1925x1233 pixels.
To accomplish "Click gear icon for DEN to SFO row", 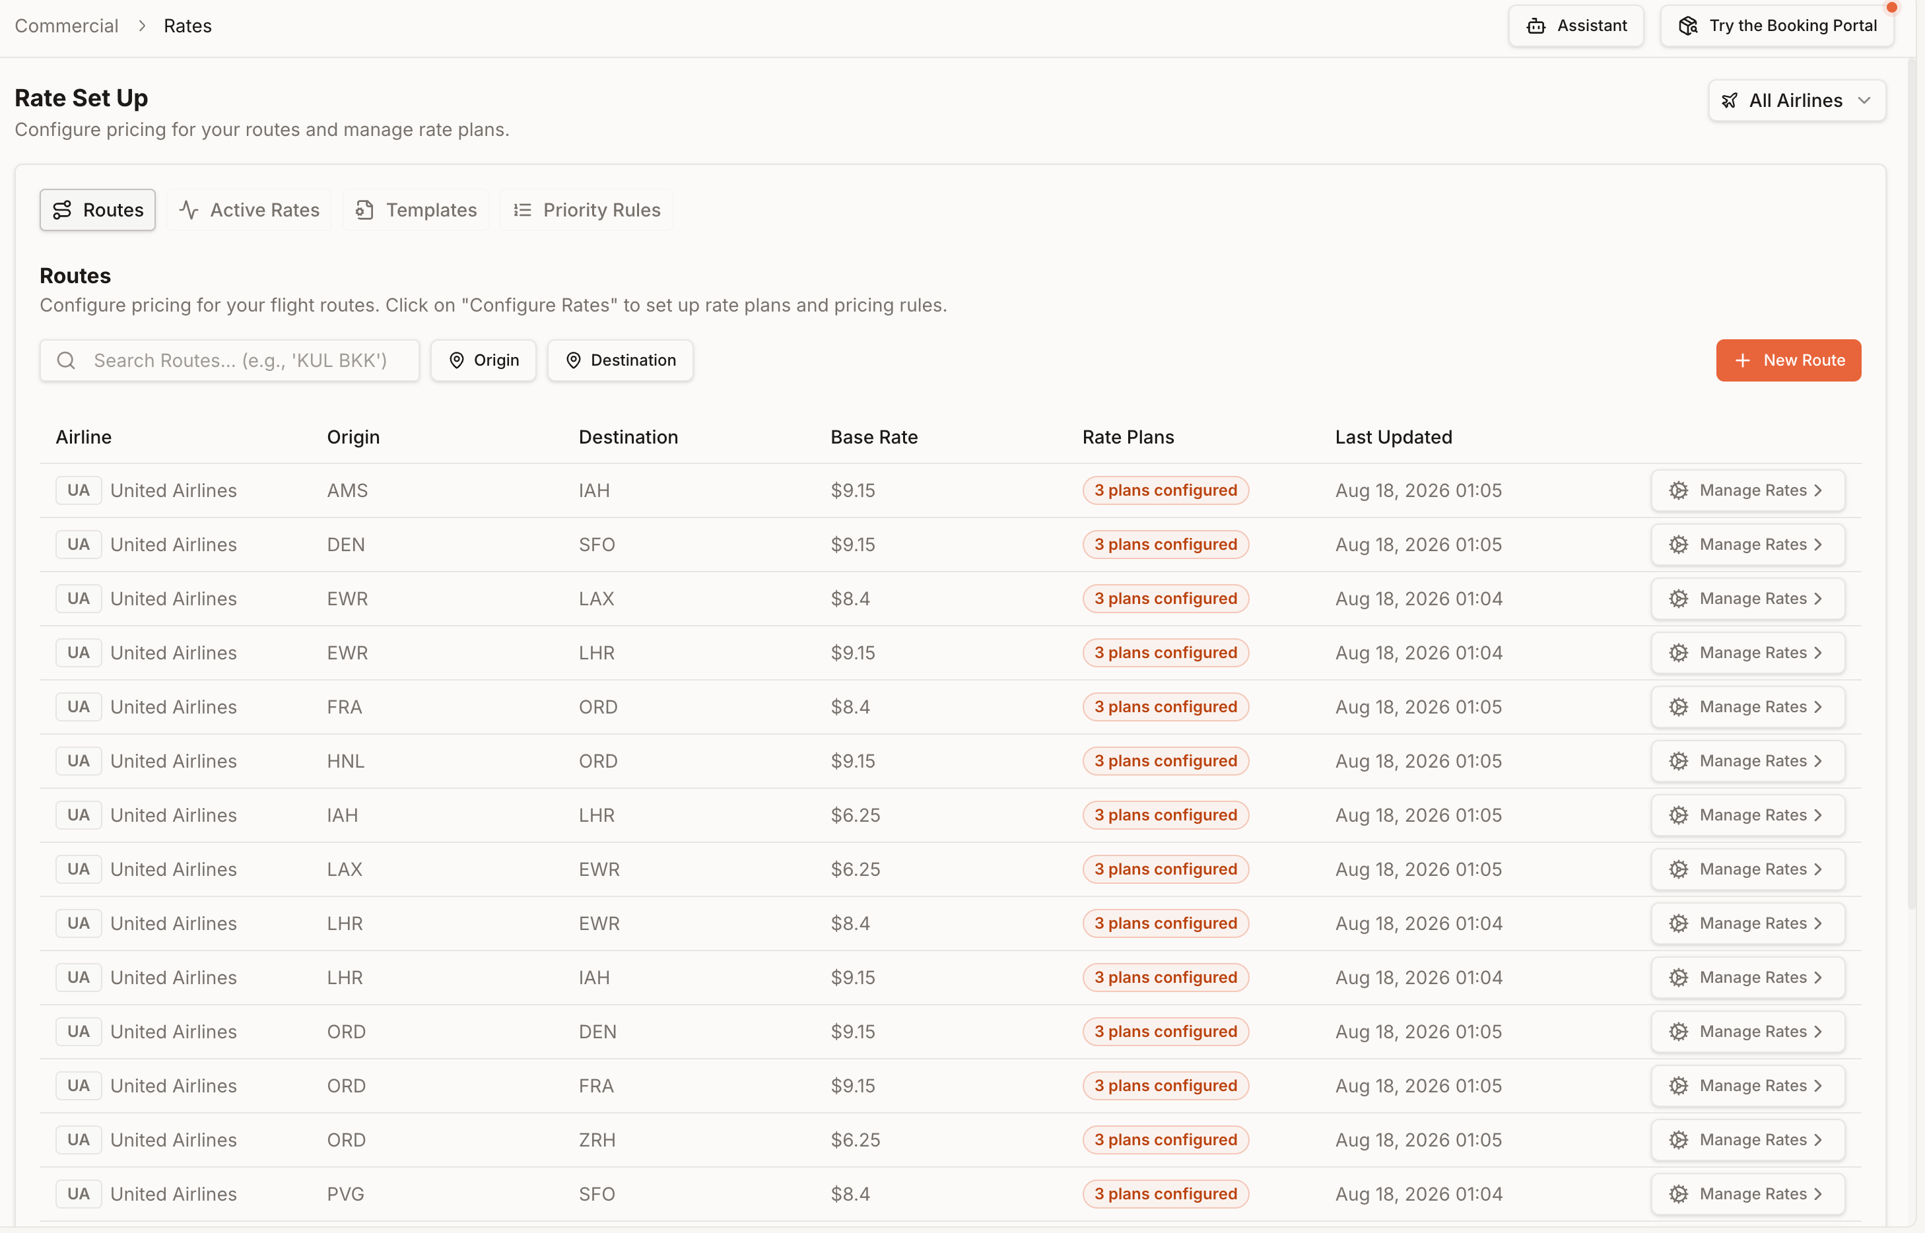I will pos(1678,545).
